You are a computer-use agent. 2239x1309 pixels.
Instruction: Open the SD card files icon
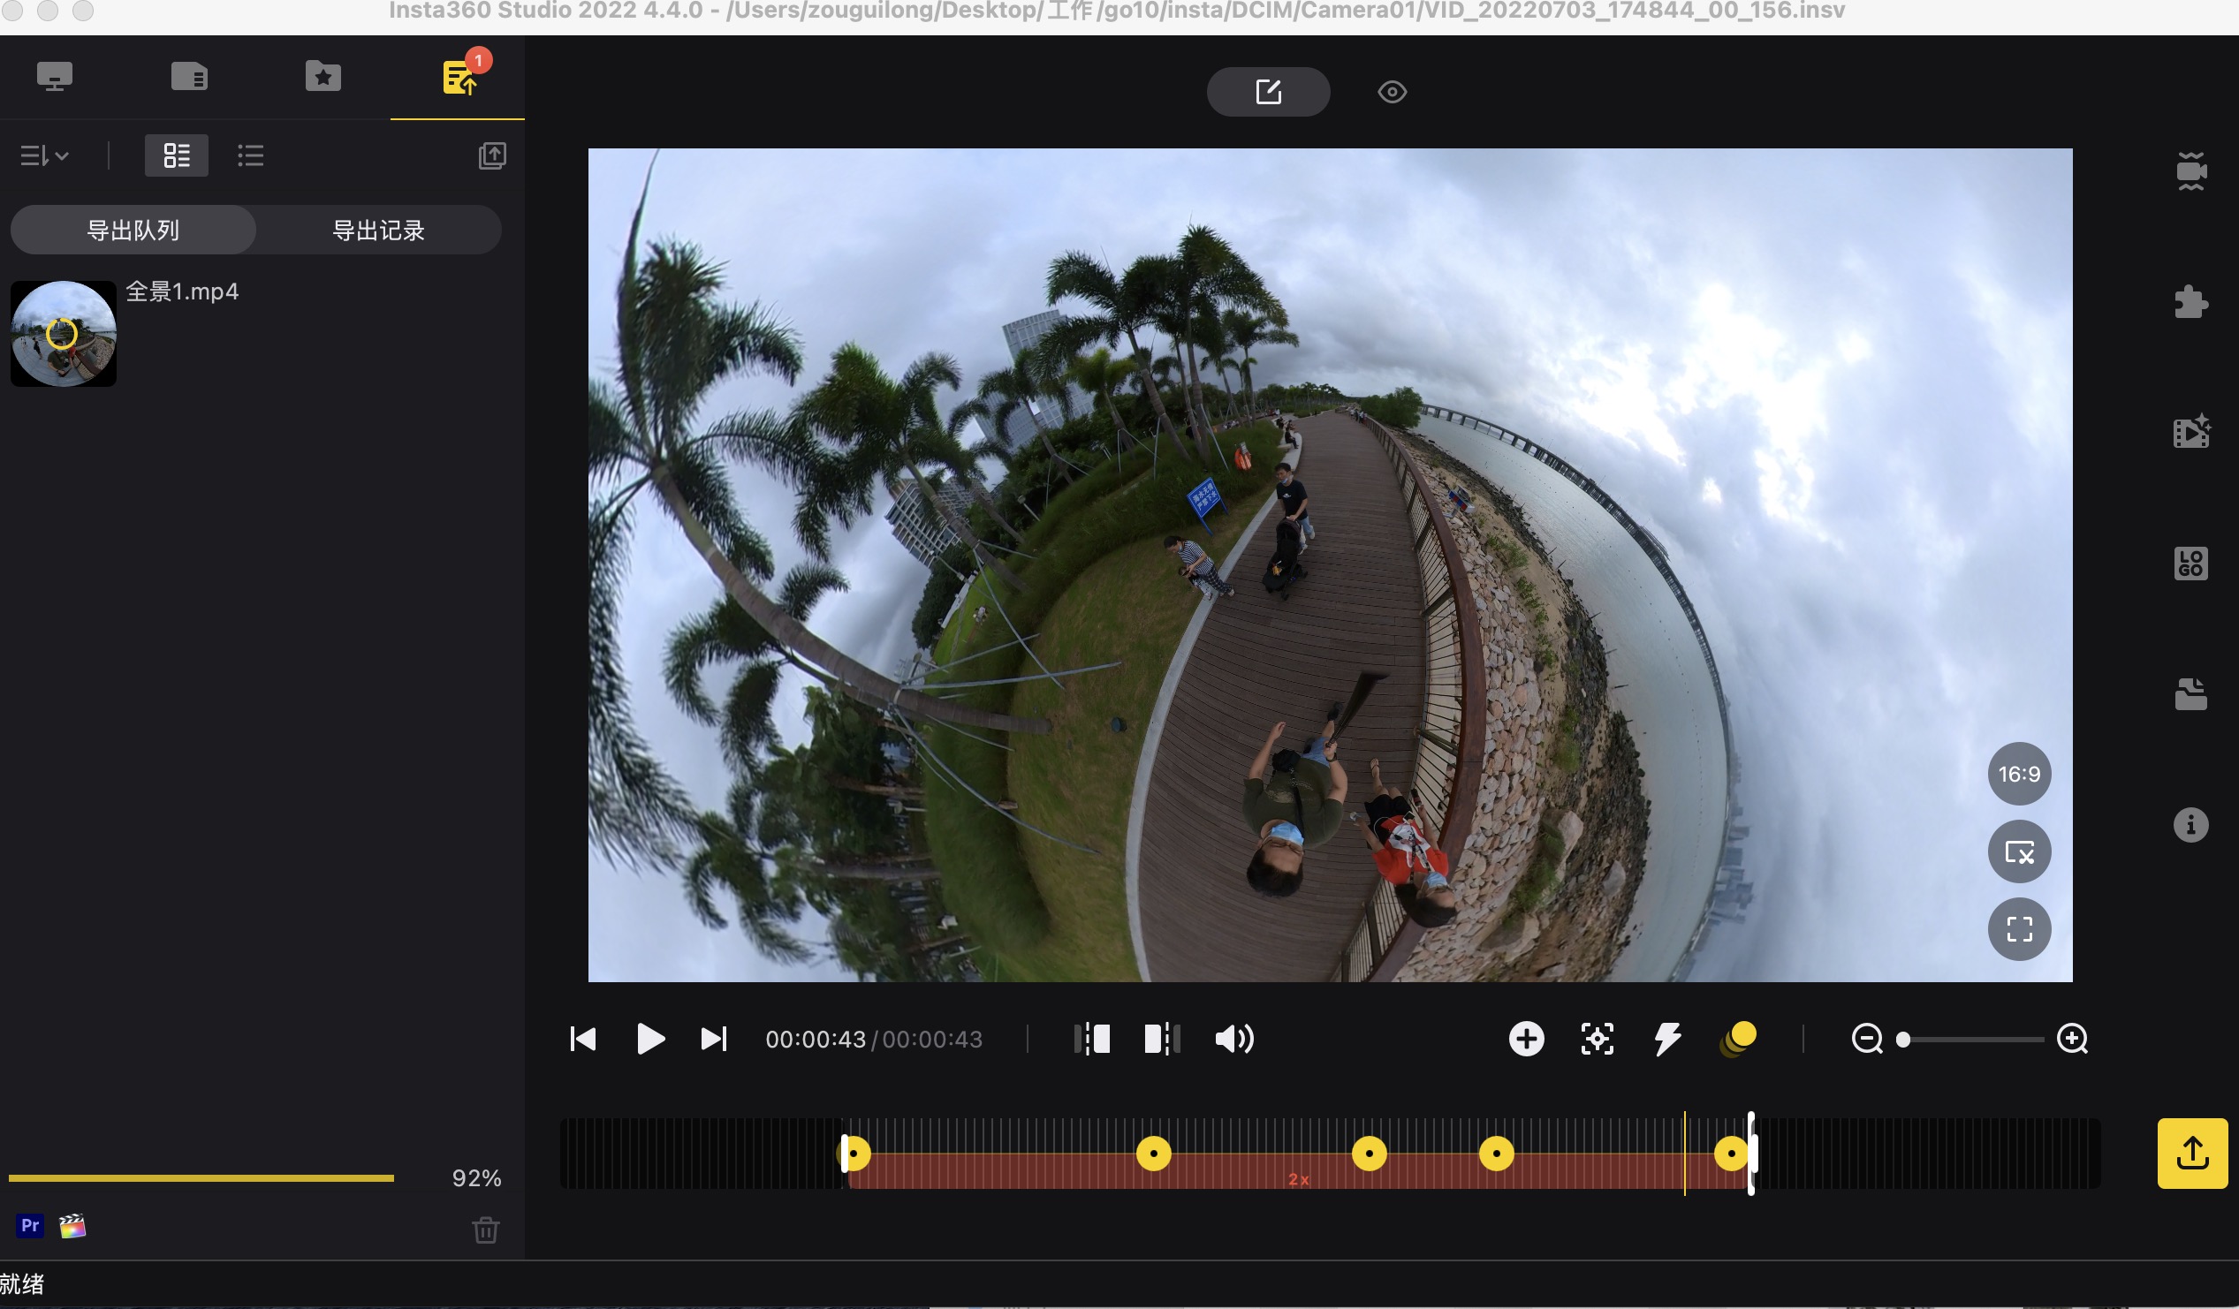point(188,77)
